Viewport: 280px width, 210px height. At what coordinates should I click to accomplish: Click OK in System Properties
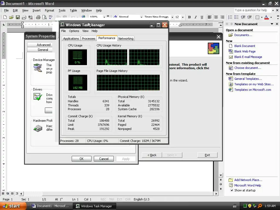coord(81,159)
